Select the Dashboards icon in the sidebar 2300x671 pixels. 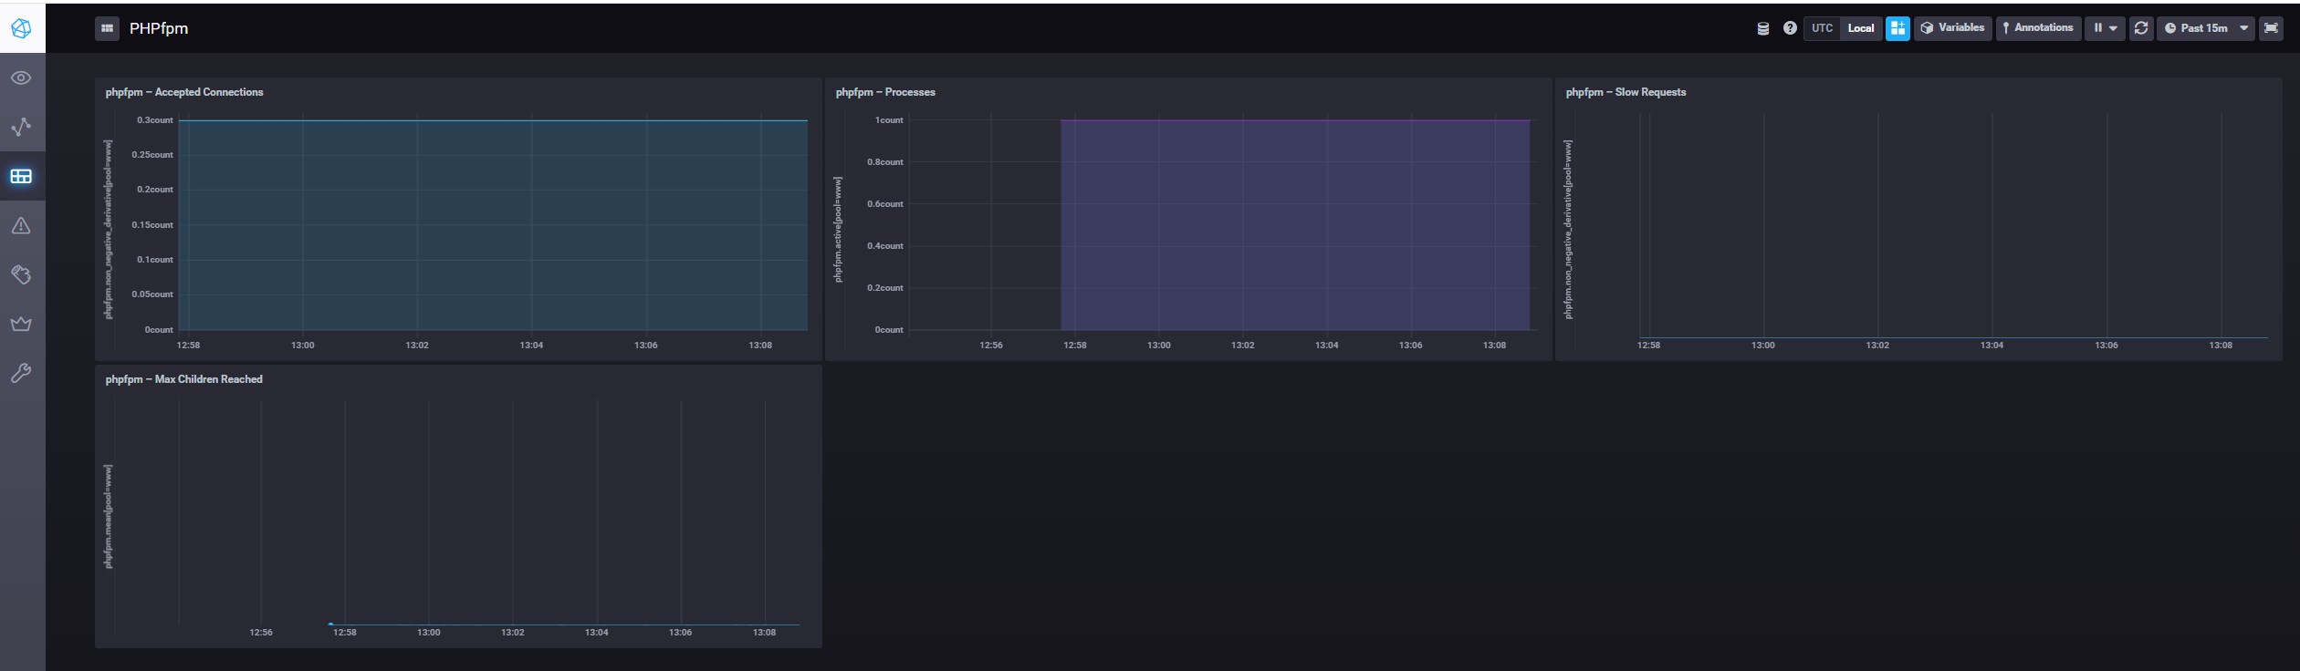click(x=22, y=176)
